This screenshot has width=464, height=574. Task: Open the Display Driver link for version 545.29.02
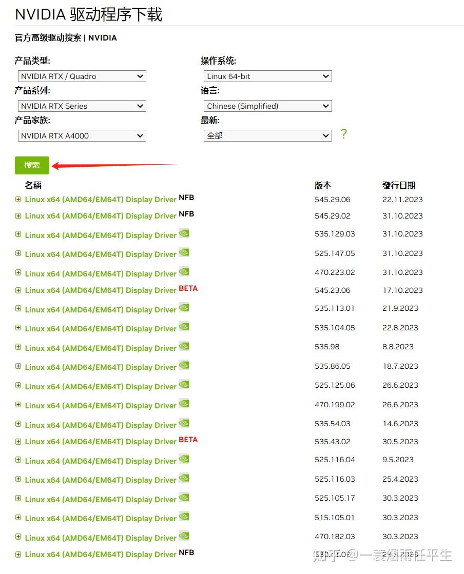pyautogui.click(x=101, y=216)
